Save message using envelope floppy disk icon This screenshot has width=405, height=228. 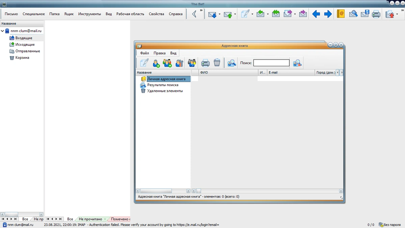[x=365, y=14]
